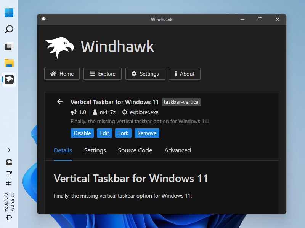Go to the Explore page
The height and width of the screenshot is (228, 305).
[x=102, y=74]
